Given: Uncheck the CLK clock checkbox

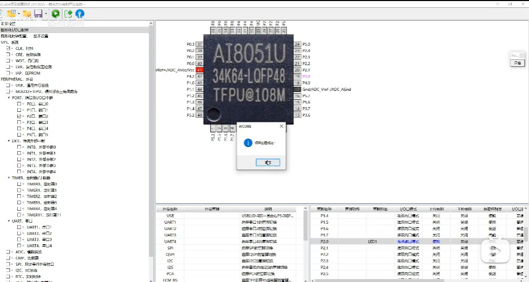Looking at the screenshot, I should tap(8, 48).
